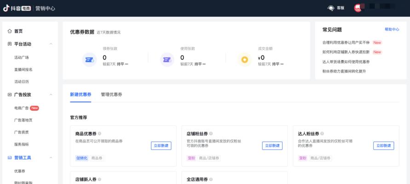Click info icon next to 店铺新人券
This screenshot has width=410, height=184.
[99, 179]
